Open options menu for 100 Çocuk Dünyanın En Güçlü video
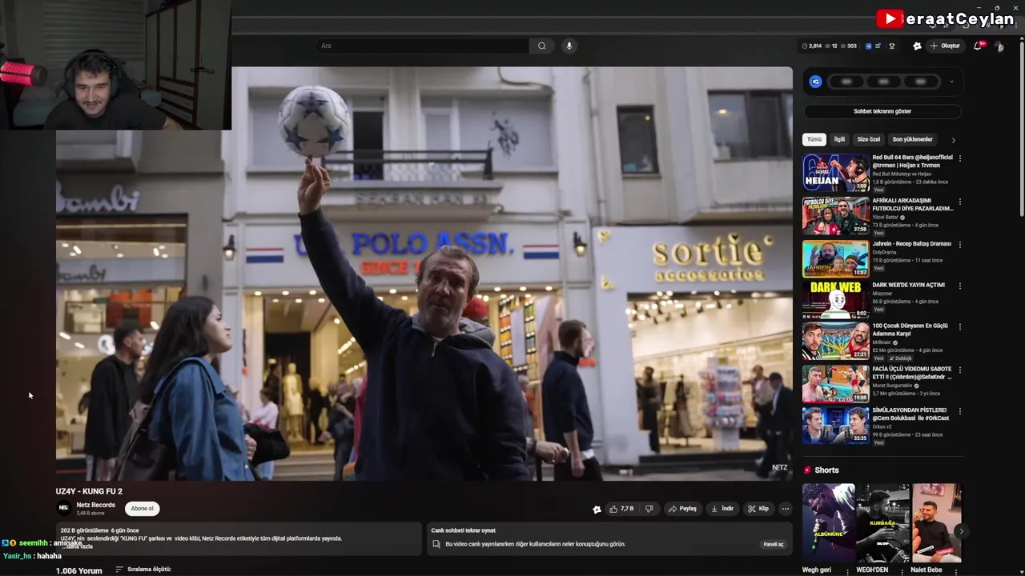 coord(959,327)
